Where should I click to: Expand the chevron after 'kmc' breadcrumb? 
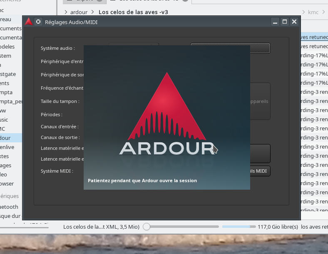click(x=323, y=12)
